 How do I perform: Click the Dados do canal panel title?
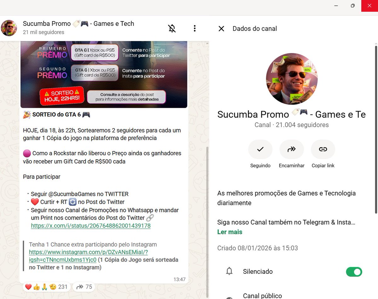click(x=255, y=29)
